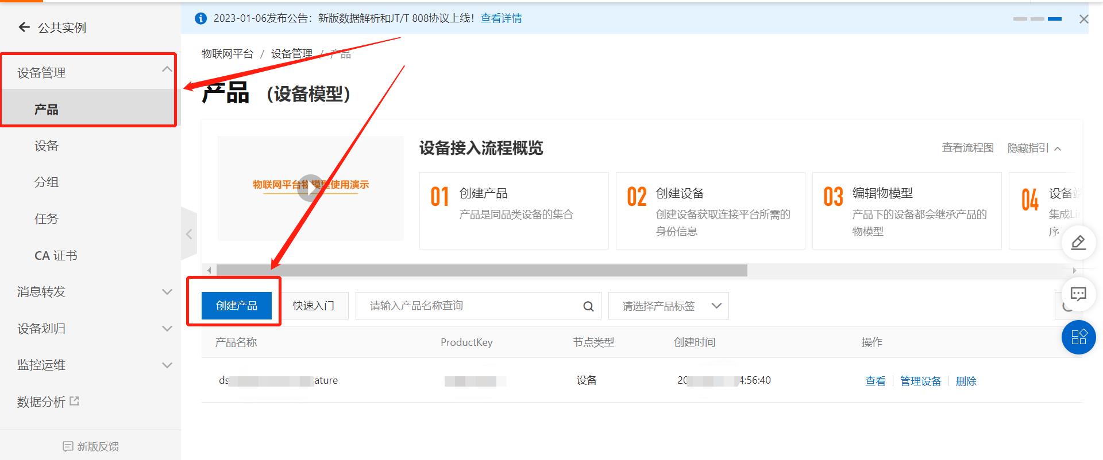The width and height of the screenshot is (1103, 460).
Task: Click 查看 for the listed product
Action: pyautogui.click(x=875, y=381)
